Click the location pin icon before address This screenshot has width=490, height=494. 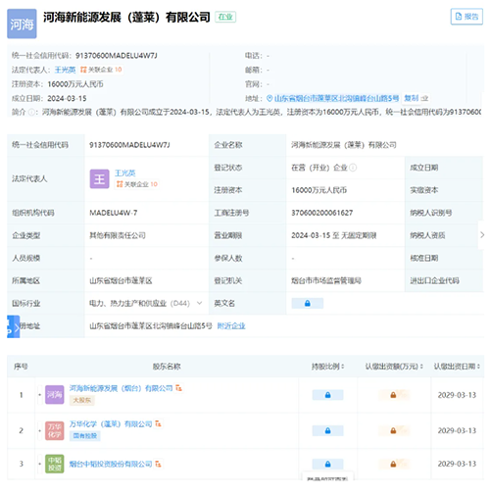point(269,98)
